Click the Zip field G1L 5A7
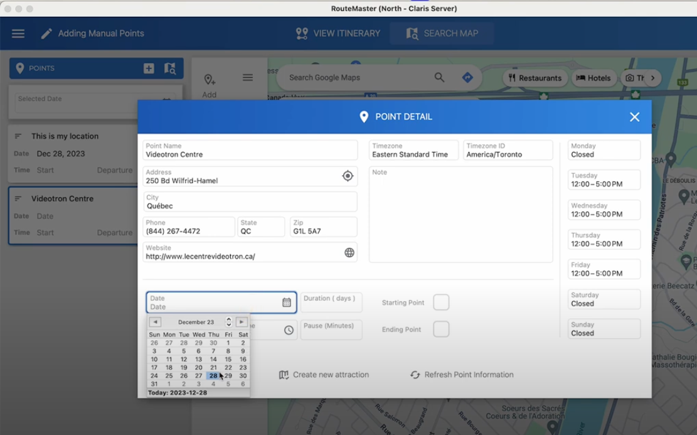This screenshot has height=435, width=697. pyautogui.click(x=323, y=227)
